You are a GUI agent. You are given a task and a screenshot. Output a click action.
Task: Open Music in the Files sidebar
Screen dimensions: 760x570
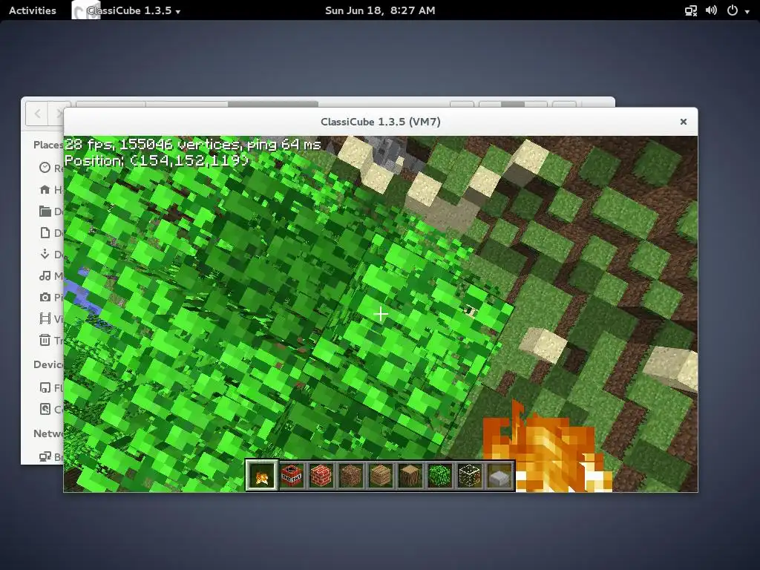coord(50,276)
